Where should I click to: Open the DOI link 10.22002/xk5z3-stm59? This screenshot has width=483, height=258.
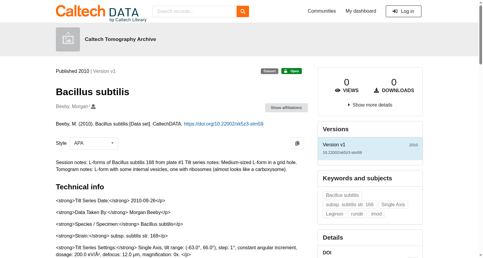[x=223, y=124]
